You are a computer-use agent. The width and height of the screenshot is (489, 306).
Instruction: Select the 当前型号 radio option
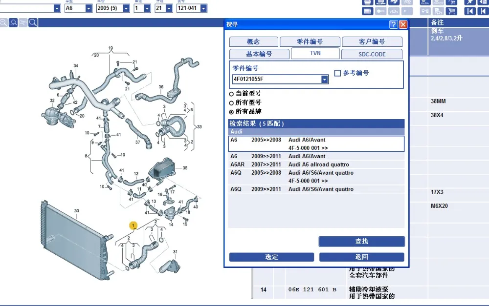[231, 94]
